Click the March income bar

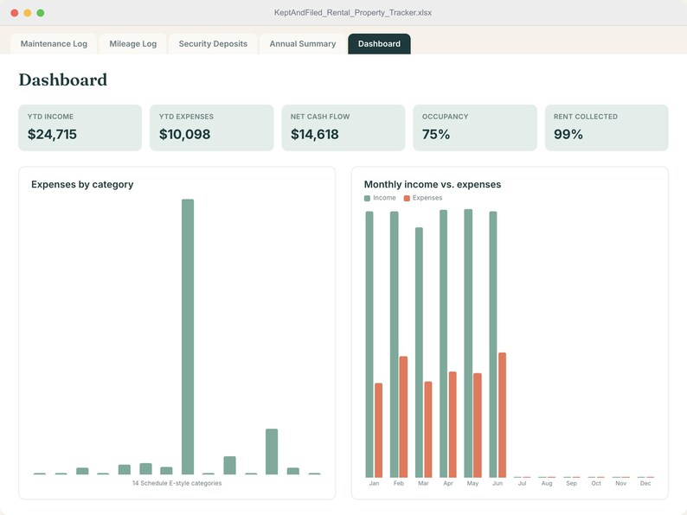(x=419, y=353)
